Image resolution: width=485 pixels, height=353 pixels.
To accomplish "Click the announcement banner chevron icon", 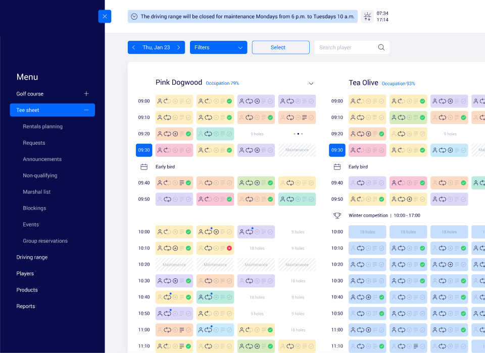I will click(x=134, y=17).
